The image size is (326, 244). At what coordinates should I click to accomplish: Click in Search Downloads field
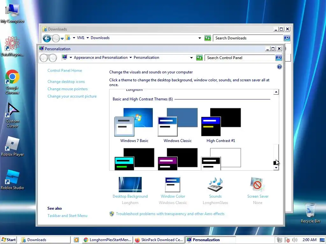pos(248,38)
